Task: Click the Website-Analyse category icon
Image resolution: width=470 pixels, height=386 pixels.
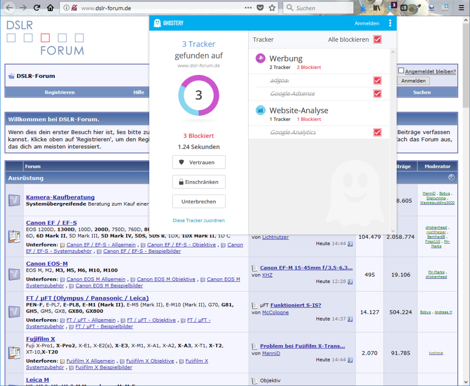Action: click(x=260, y=110)
